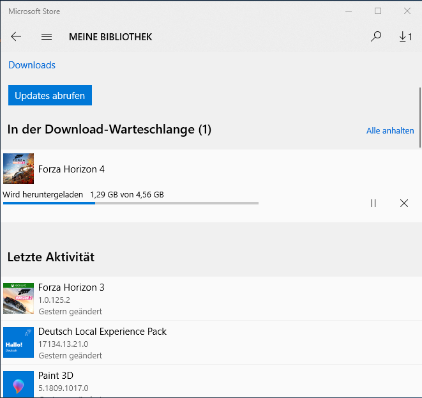This screenshot has height=398, width=422.
Task: Select the Paint 3D title
Action: click(56, 376)
